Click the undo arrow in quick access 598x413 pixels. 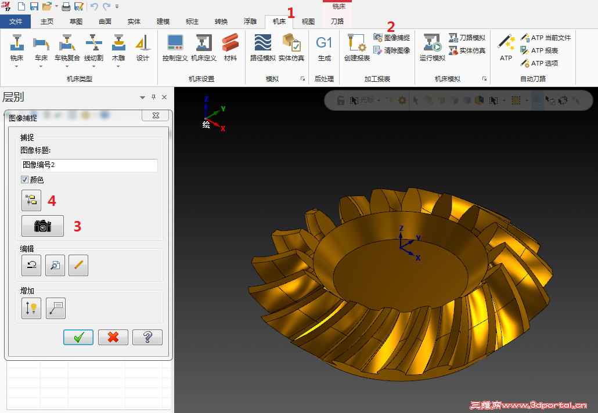point(94,6)
